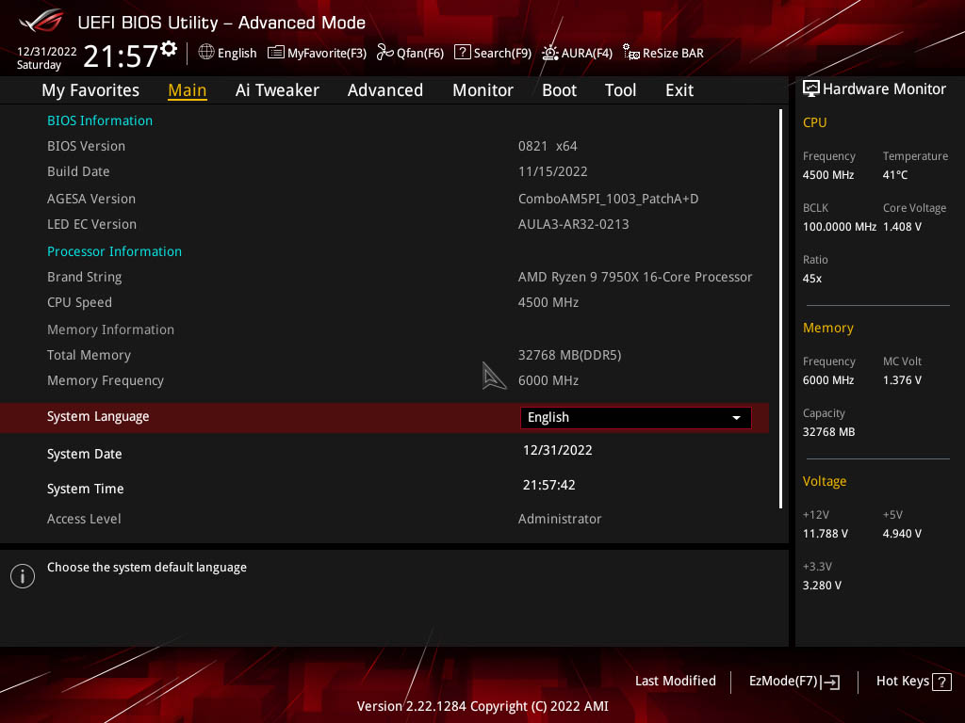Click the Total Memory 32768 MB(DDR5) value

(570, 355)
